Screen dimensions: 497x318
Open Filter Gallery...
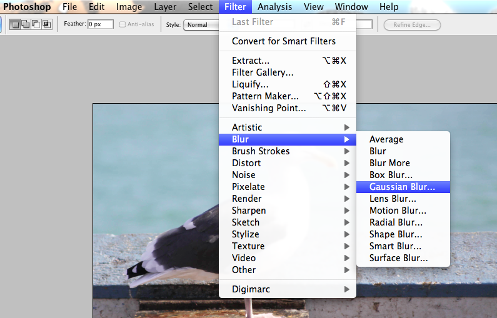pyautogui.click(x=288, y=72)
